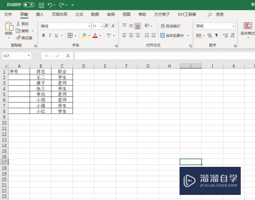
Task: Open the font name combo box
Action: pos(66,26)
